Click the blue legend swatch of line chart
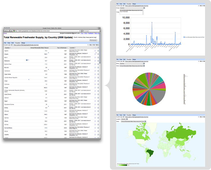This screenshot has width=211, height=170. pos(184,37)
